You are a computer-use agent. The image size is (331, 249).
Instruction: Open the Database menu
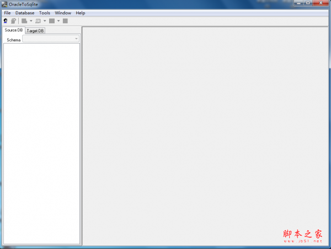click(x=25, y=13)
